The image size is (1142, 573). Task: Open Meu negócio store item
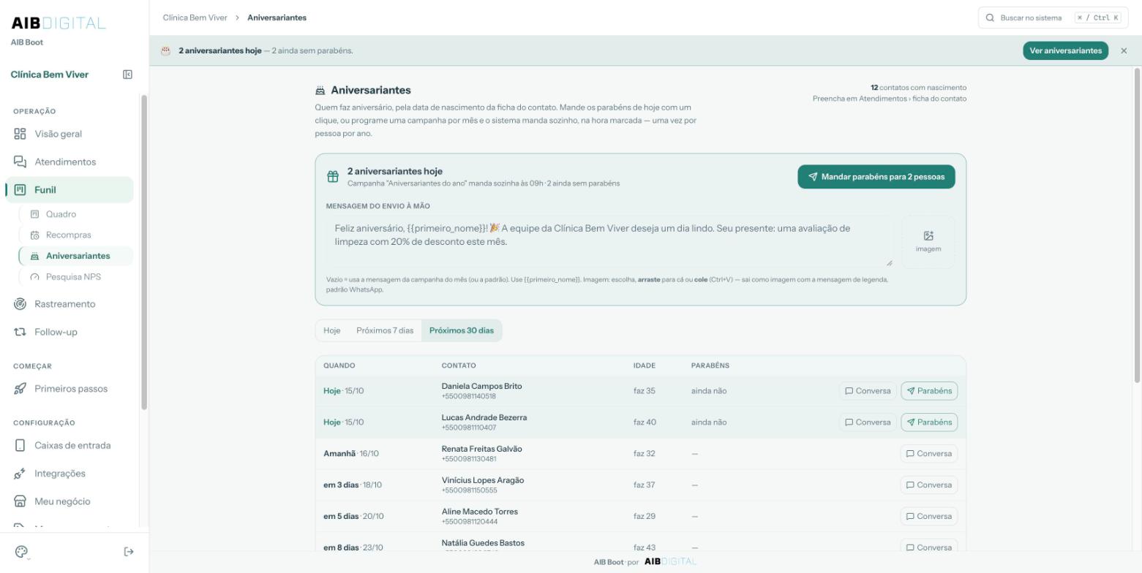tap(70, 501)
